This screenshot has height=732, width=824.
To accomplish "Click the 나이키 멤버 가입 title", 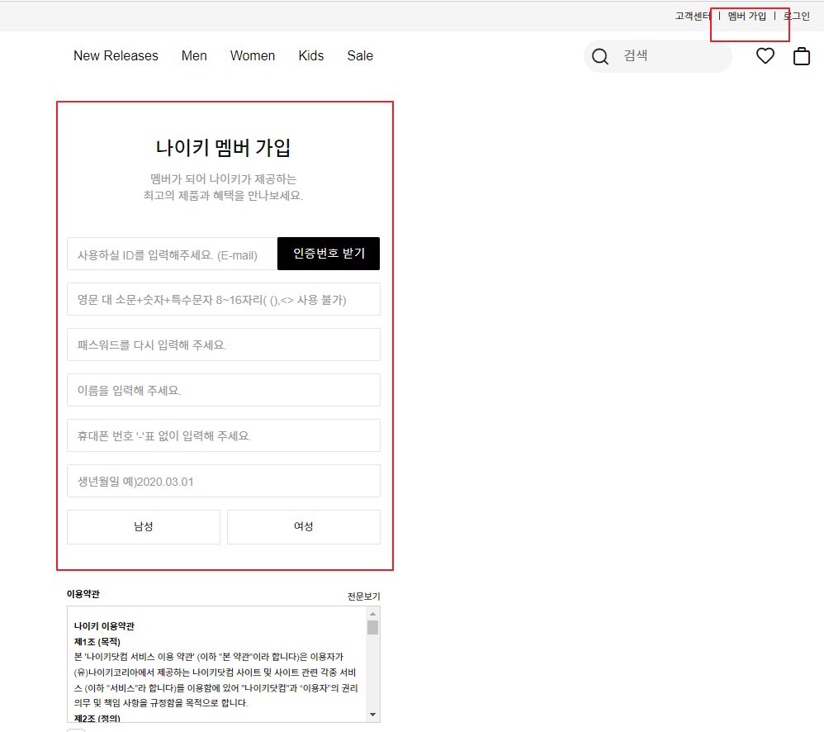I will click(224, 147).
